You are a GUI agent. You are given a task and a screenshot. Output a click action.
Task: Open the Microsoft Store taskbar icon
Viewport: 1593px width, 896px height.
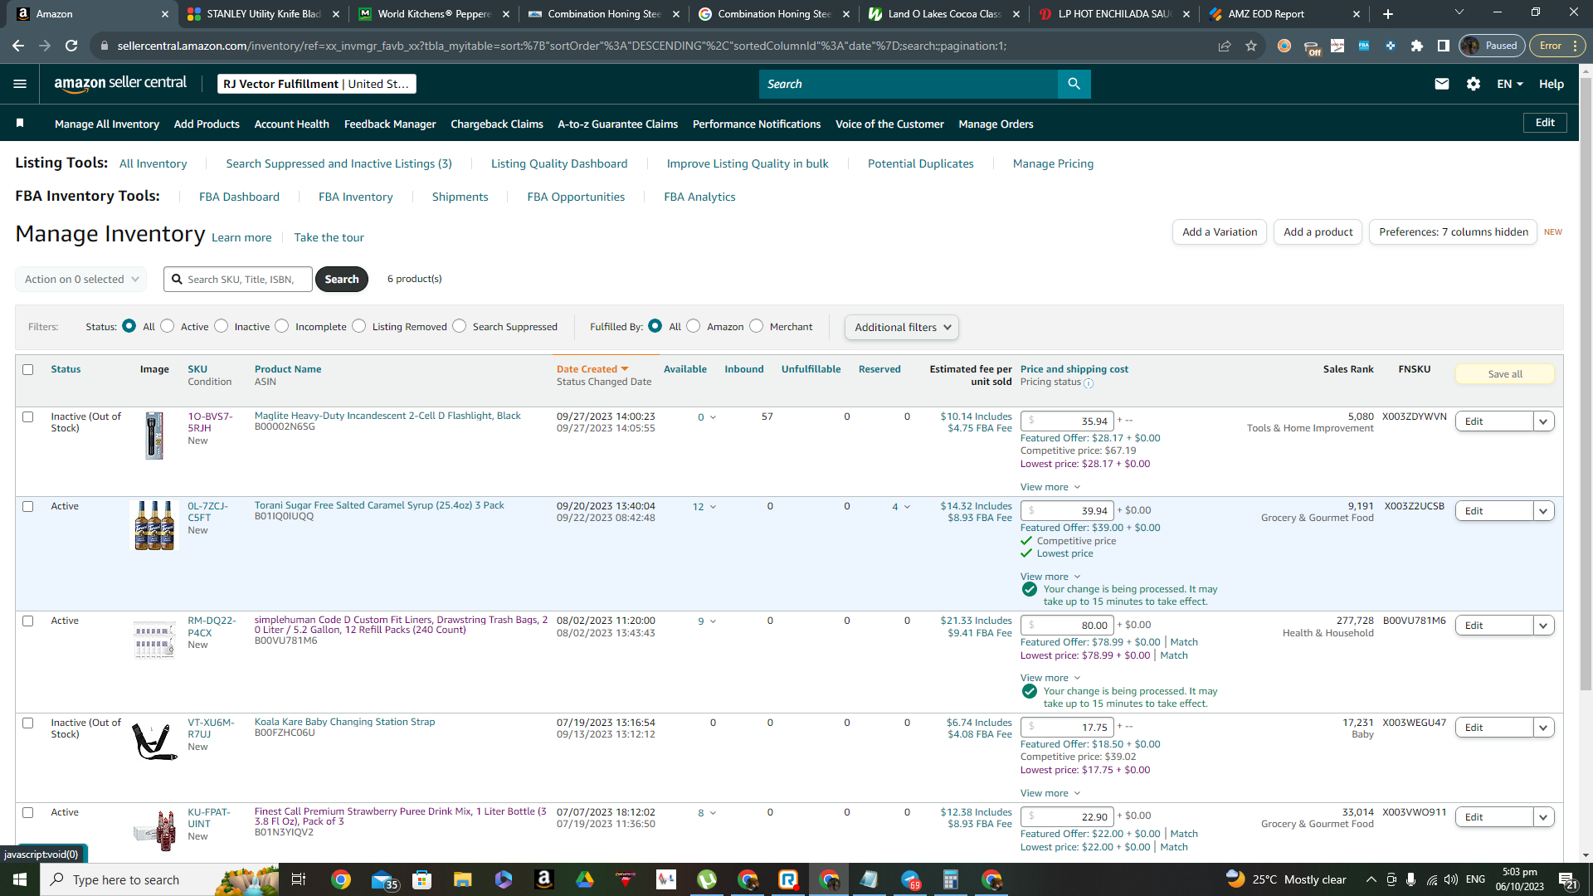(x=422, y=879)
